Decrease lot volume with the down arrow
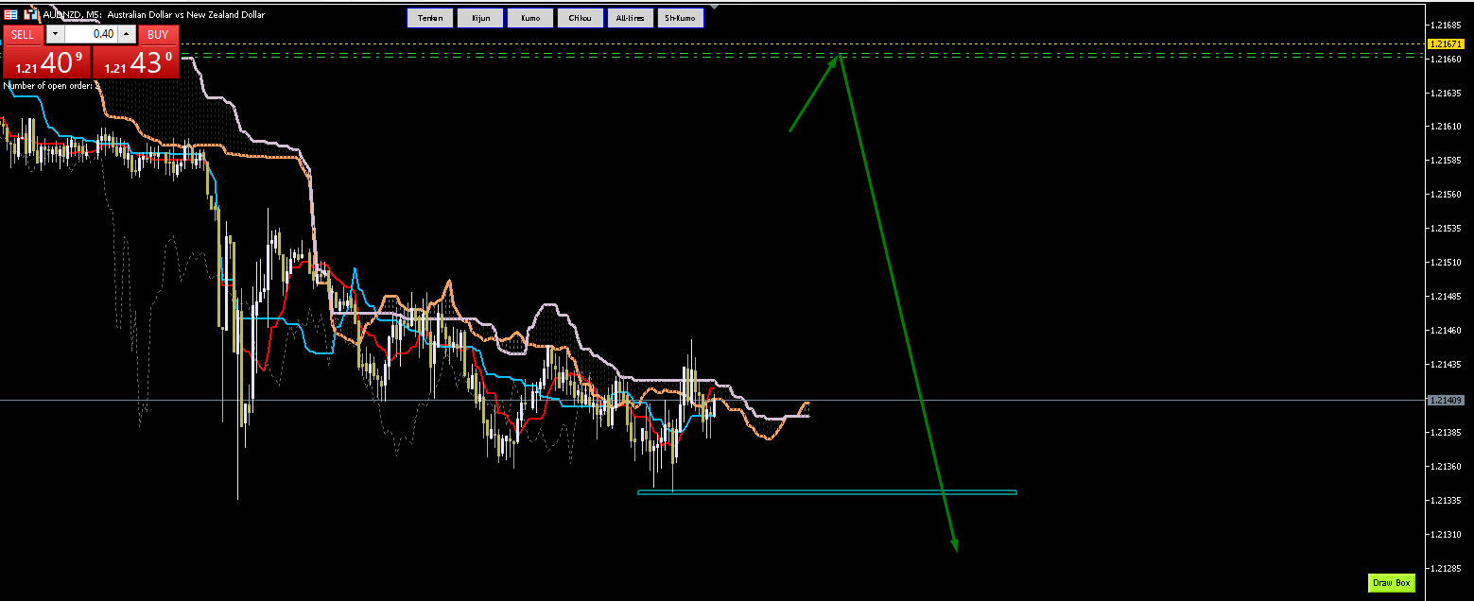Screen dimensions: 1474x601 (55, 34)
